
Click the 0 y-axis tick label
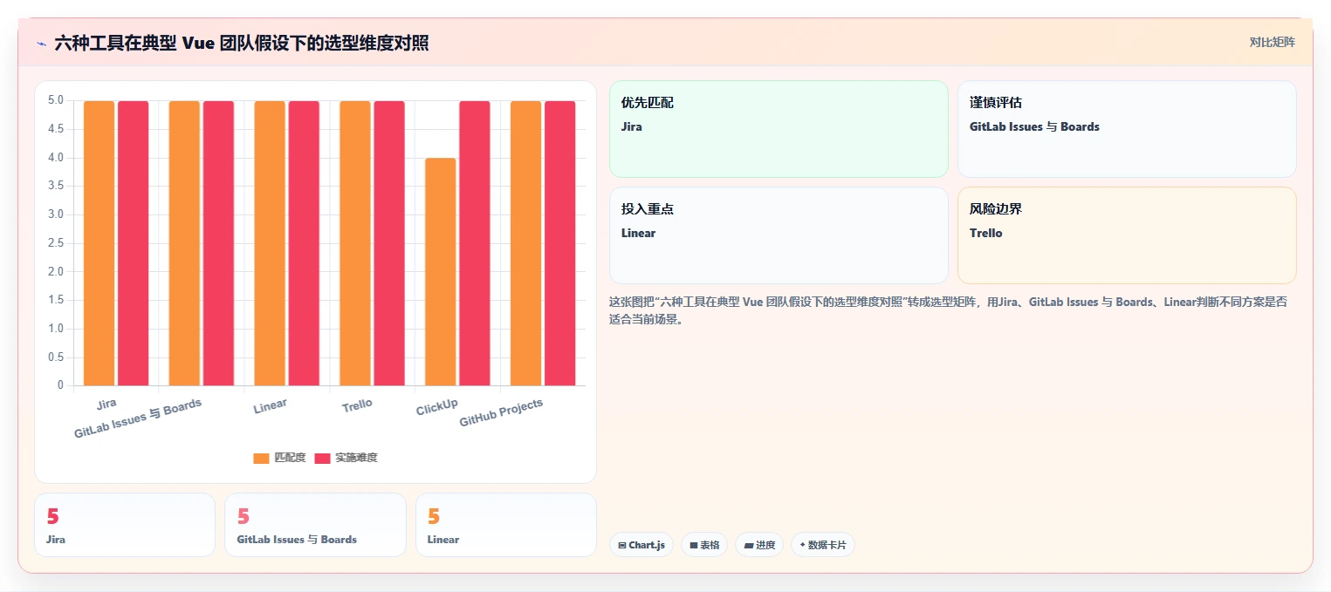pos(60,385)
